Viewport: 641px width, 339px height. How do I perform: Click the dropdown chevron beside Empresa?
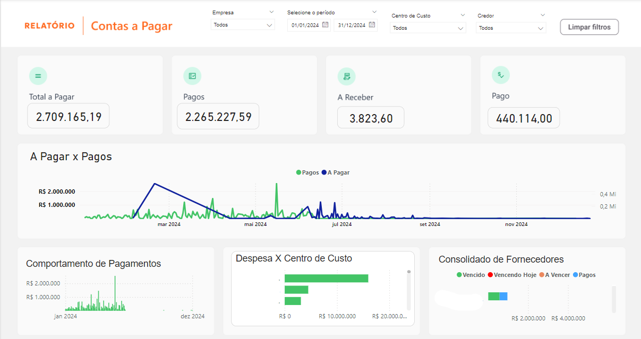(271, 11)
